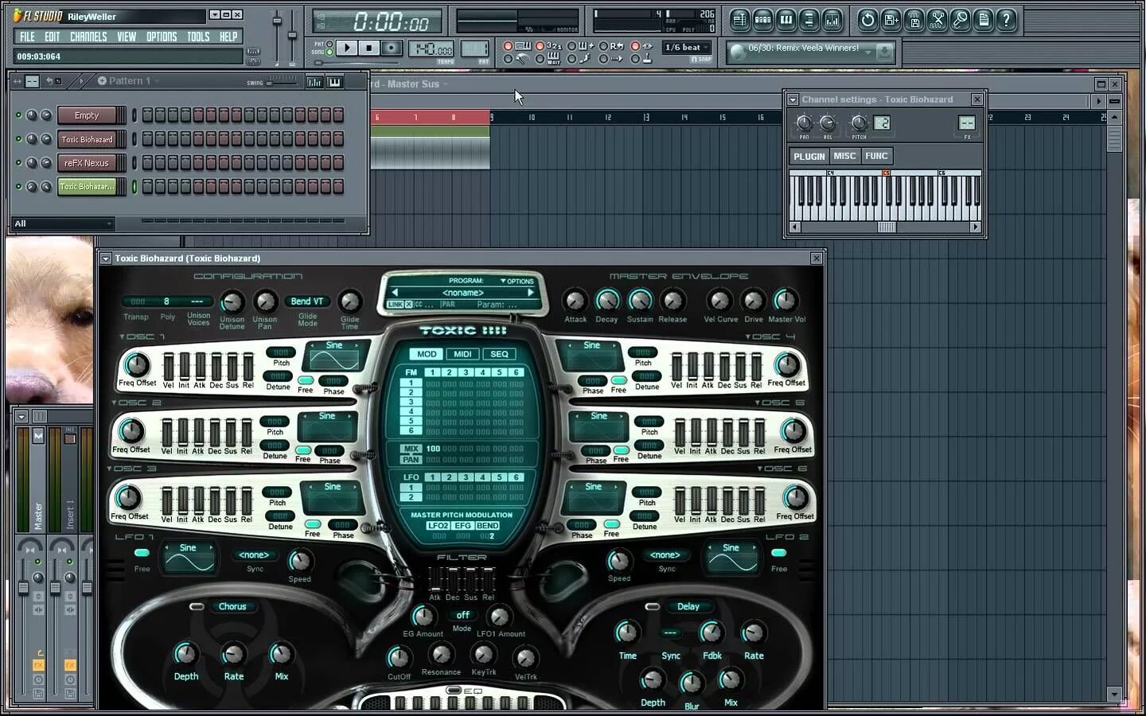The width and height of the screenshot is (1146, 716).
Task: Open the 1/6 beat snap dropdown
Action: [687, 47]
